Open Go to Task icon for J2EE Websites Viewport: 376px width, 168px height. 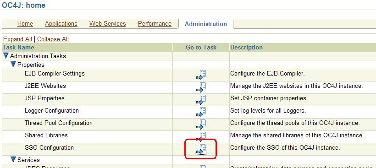(x=201, y=87)
